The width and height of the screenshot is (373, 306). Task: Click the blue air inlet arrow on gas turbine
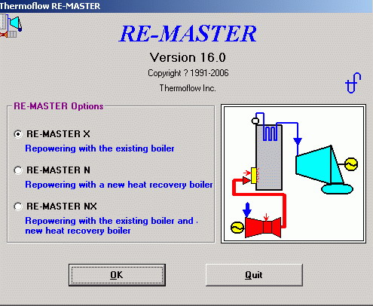(247, 210)
